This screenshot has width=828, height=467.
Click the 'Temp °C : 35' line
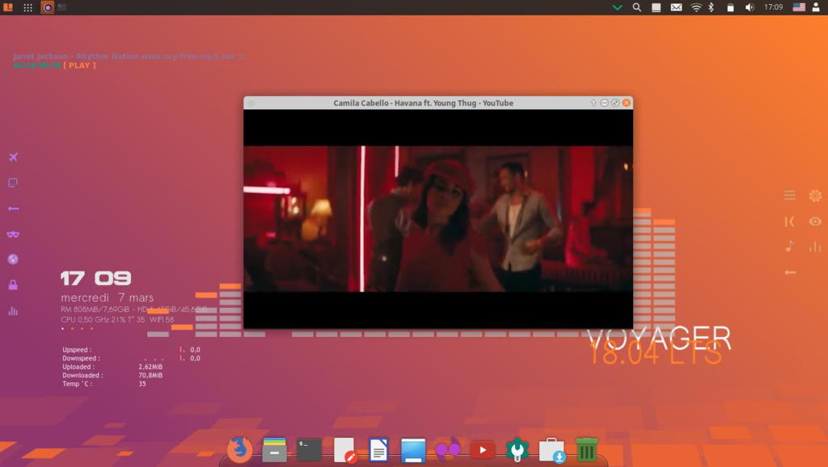point(104,384)
